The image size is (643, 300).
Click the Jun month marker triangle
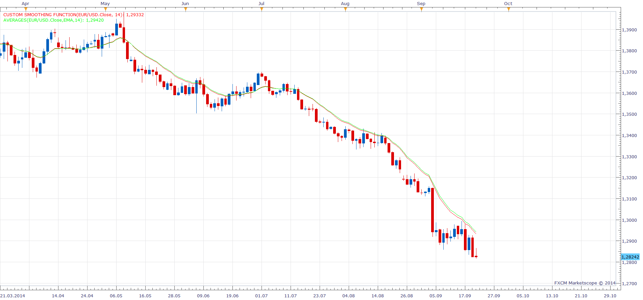click(x=186, y=9)
